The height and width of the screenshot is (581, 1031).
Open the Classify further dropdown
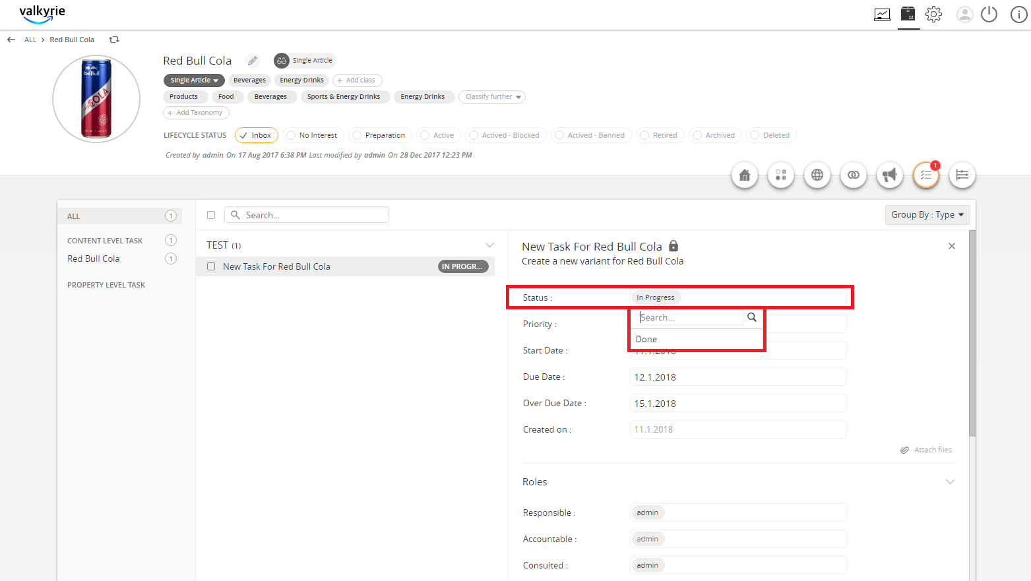coord(492,97)
